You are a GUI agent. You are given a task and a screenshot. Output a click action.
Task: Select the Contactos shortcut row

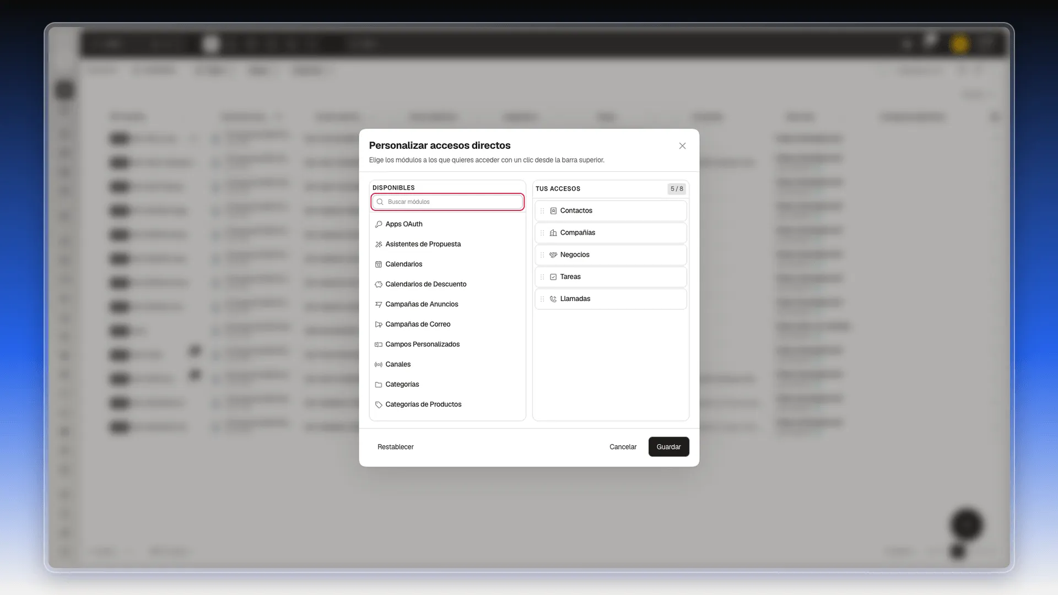[x=611, y=211]
